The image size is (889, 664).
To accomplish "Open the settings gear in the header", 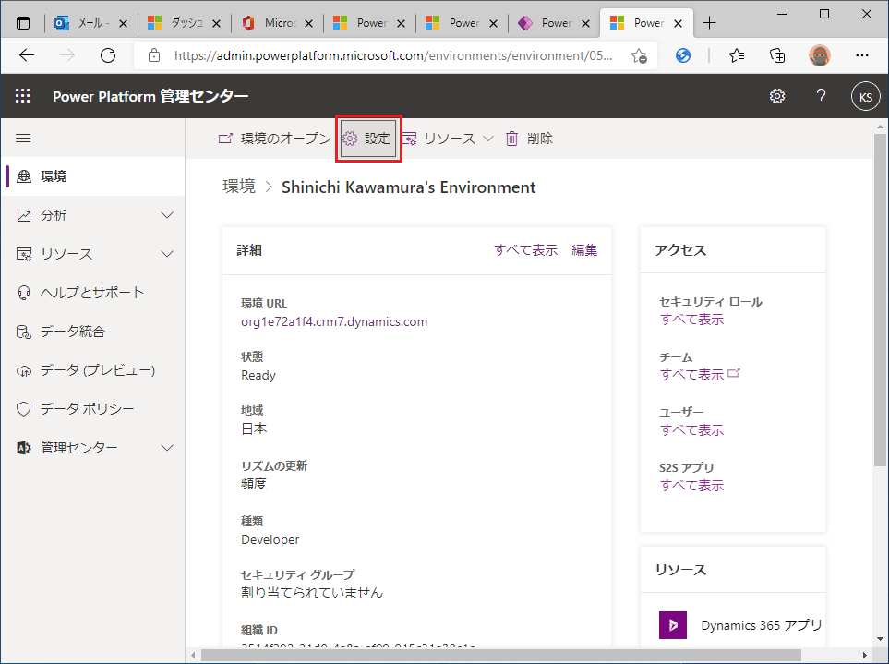I will [776, 96].
